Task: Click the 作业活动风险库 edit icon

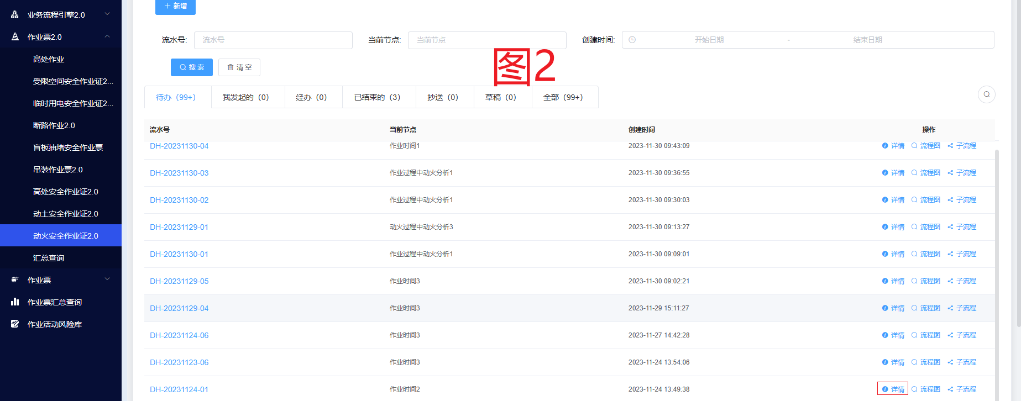Action: (15, 324)
